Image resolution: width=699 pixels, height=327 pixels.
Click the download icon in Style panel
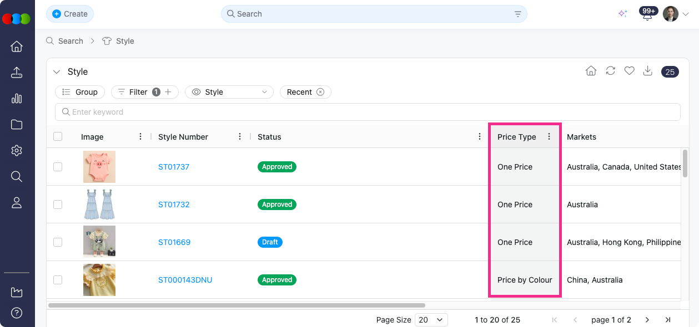647,71
